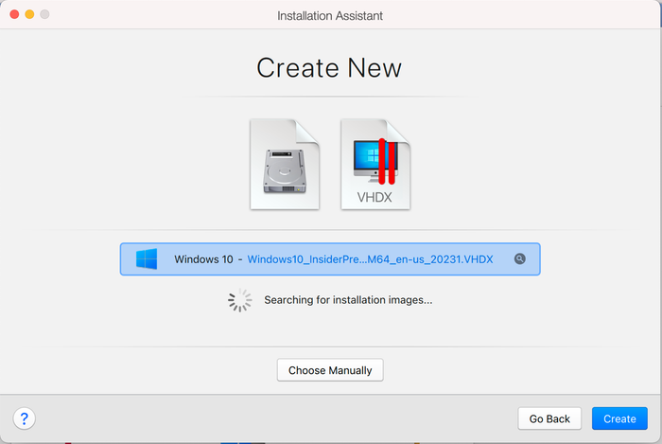Click the Windows logo in the image row

tap(147, 259)
